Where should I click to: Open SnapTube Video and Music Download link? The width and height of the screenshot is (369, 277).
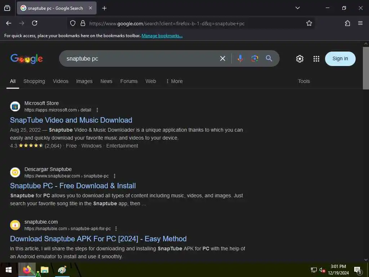(71, 120)
